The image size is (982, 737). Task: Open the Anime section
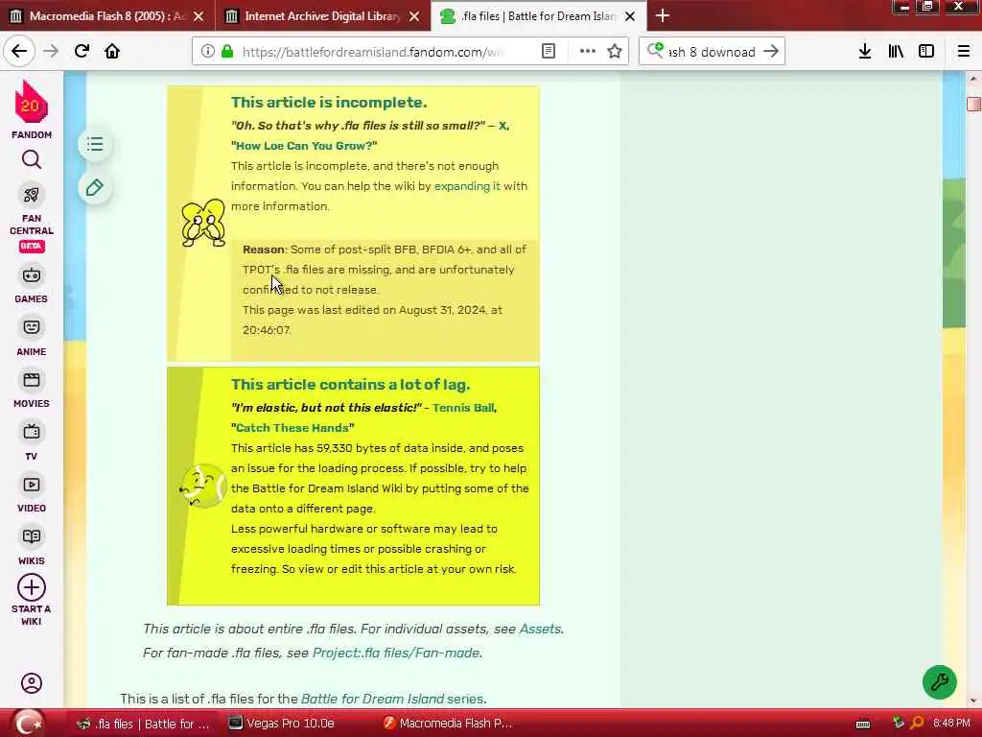pos(32,338)
